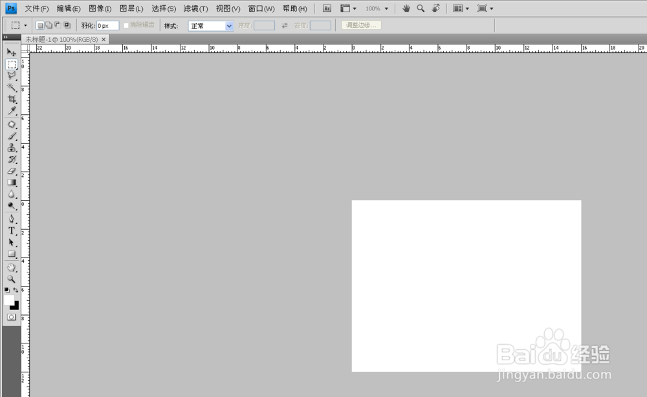The height and width of the screenshot is (397, 647).
Task: Click the Hand icon in top bar
Action: [x=406, y=8]
